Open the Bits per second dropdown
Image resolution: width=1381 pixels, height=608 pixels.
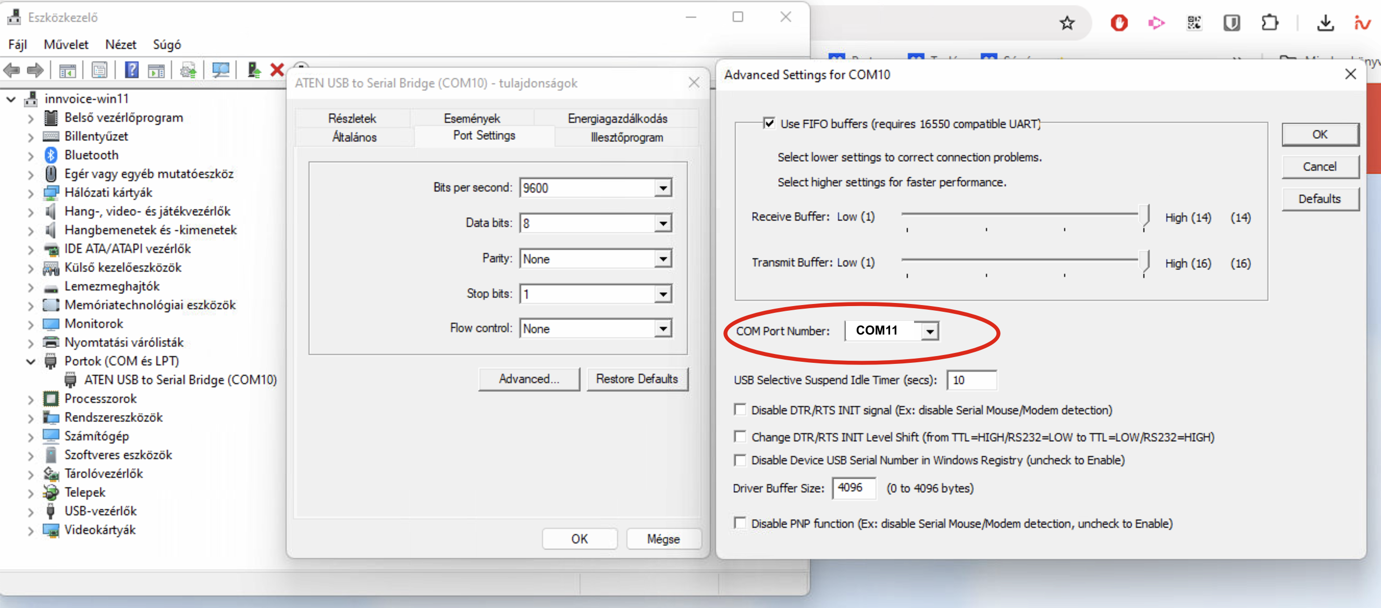pos(663,188)
